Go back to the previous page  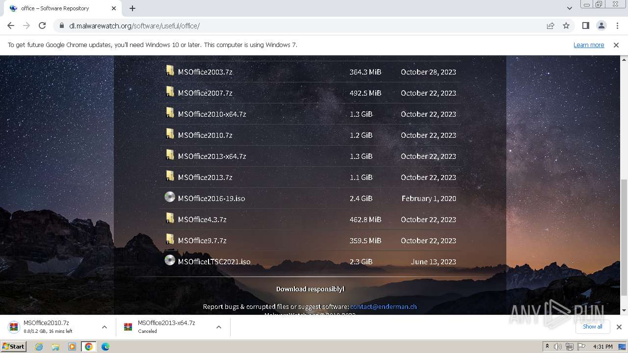[11, 25]
